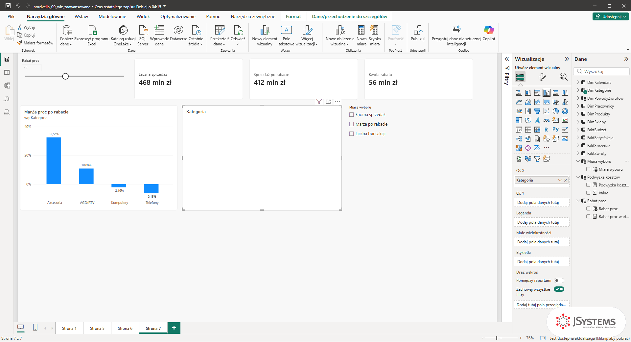Remove Kategoria field from Oś X
The height and width of the screenshot is (342, 631).
[566, 180]
